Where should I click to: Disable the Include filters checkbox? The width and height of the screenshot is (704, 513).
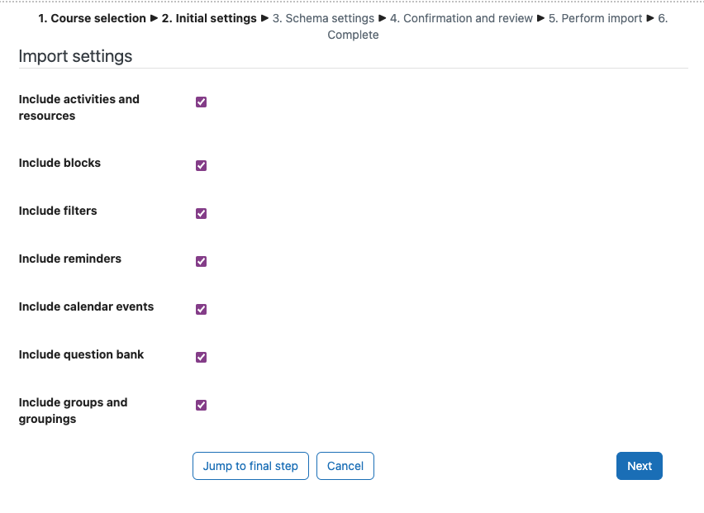(201, 214)
